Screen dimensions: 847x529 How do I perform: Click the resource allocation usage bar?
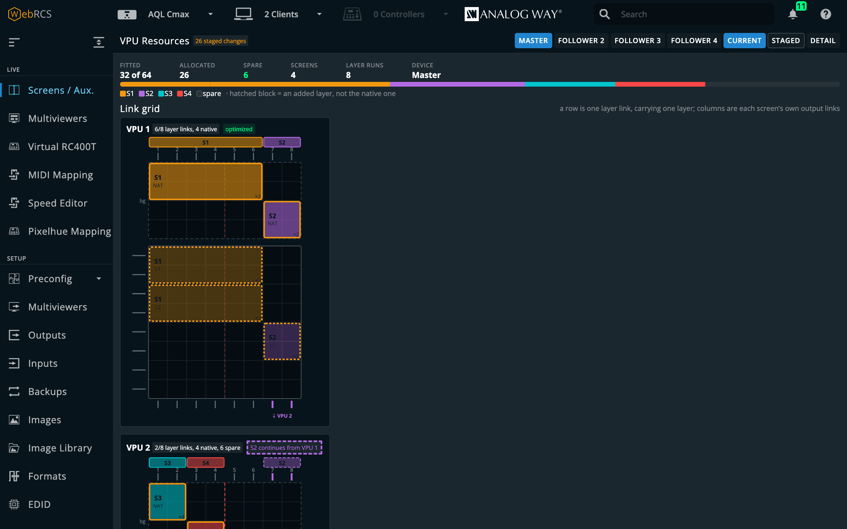click(480, 84)
